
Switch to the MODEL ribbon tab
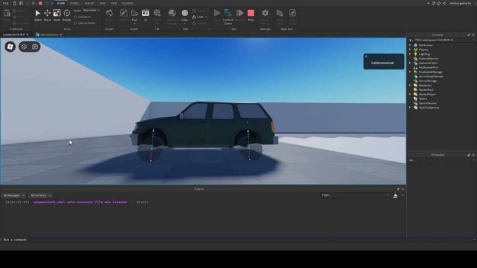point(75,3)
